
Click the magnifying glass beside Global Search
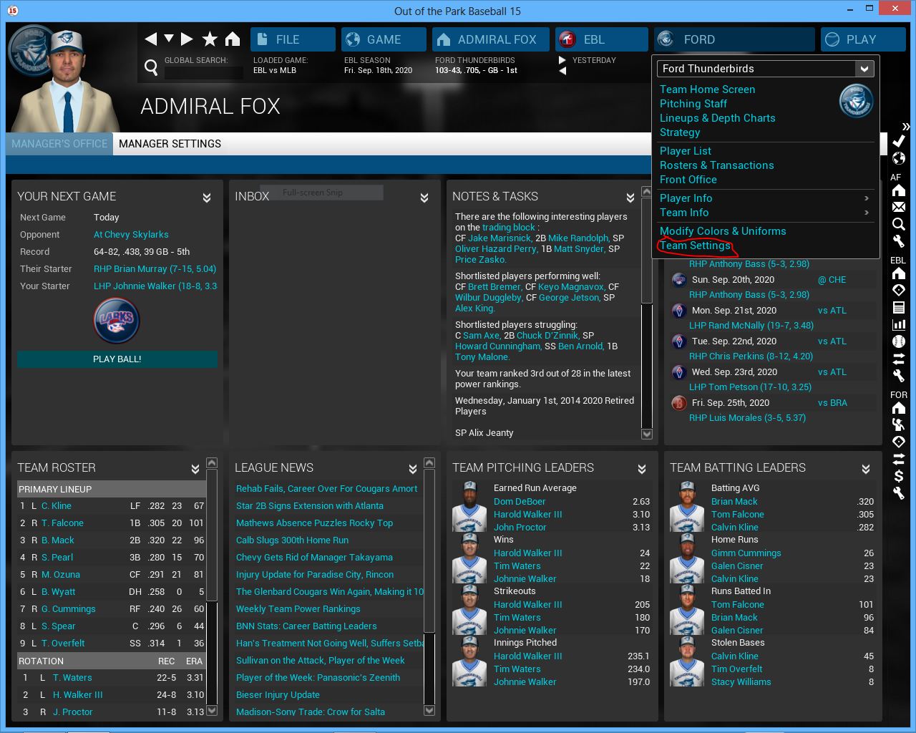pyautogui.click(x=151, y=67)
